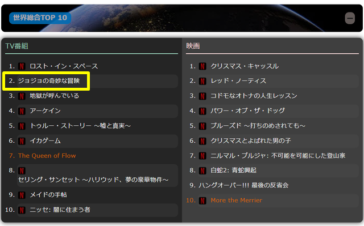Click the Netflix icon beside コドモなオトナの人生レッスン

click(x=202, y=96)
